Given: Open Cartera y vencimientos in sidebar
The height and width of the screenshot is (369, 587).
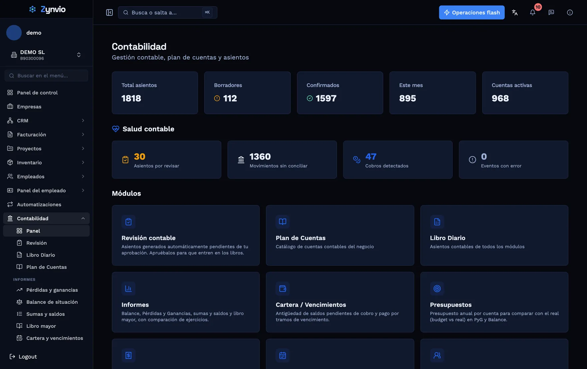Looking at the screenshot, I should point(46,338).
